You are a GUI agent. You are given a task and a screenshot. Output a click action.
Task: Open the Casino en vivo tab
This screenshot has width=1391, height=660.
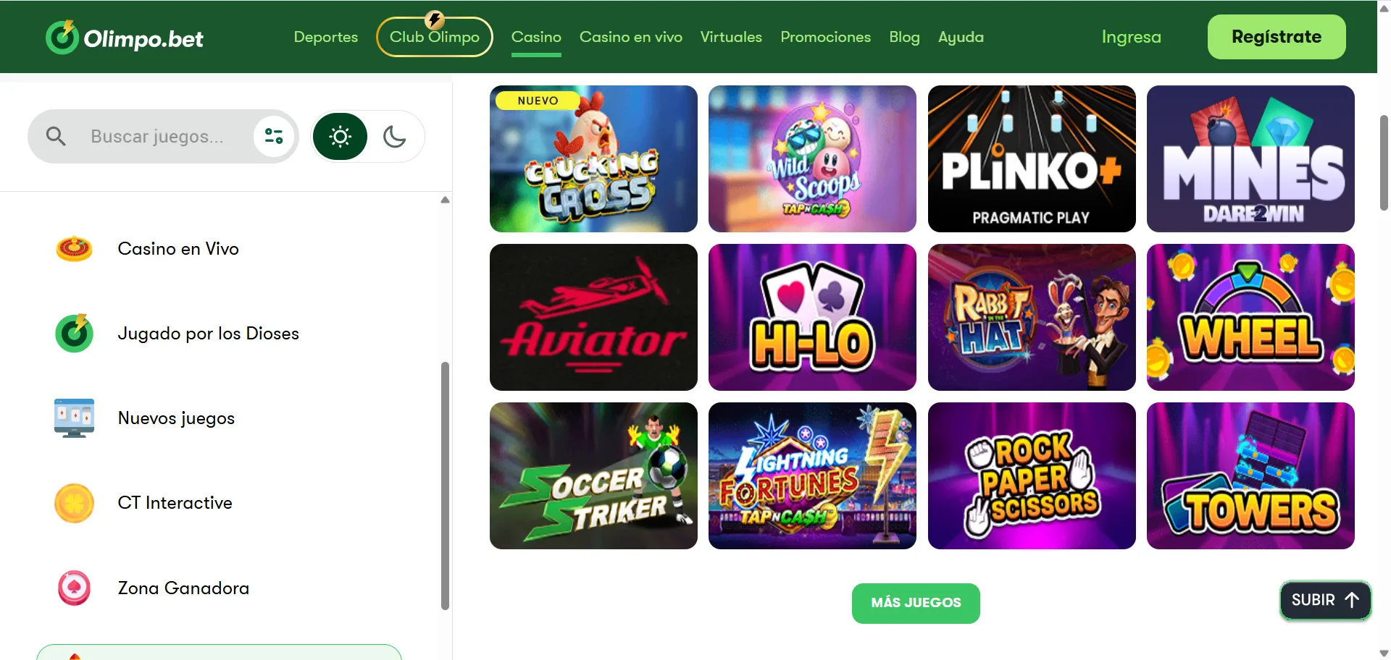[630, 37]
